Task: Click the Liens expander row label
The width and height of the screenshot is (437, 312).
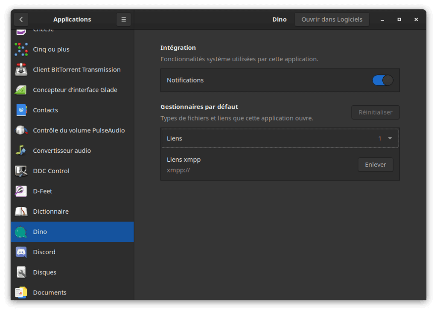Action: 175,138
